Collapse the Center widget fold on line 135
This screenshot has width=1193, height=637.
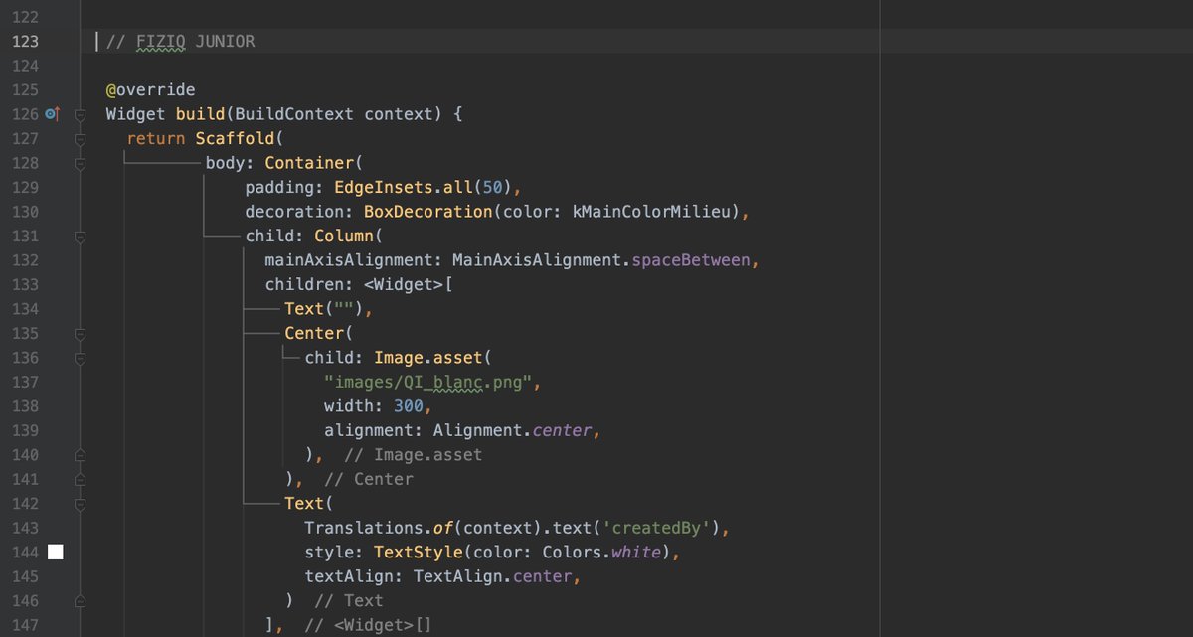click(x=81, y=333)
